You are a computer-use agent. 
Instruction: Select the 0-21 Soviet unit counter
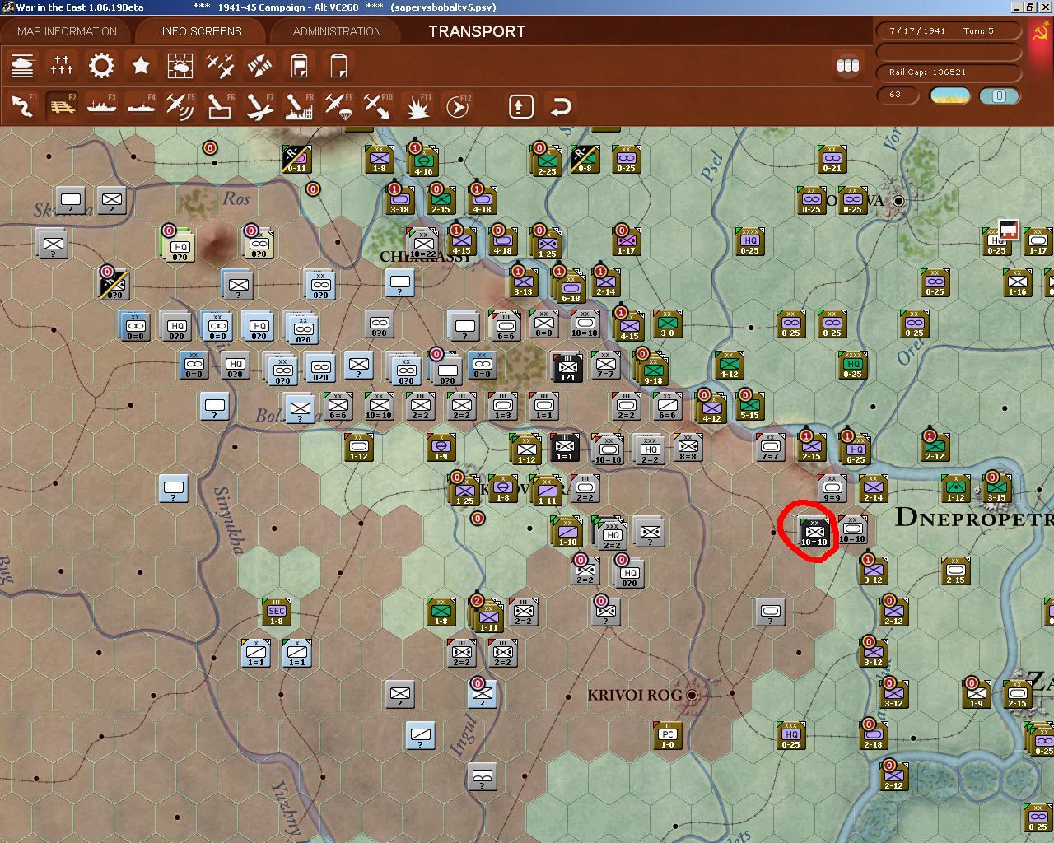(x=832, y=159)
